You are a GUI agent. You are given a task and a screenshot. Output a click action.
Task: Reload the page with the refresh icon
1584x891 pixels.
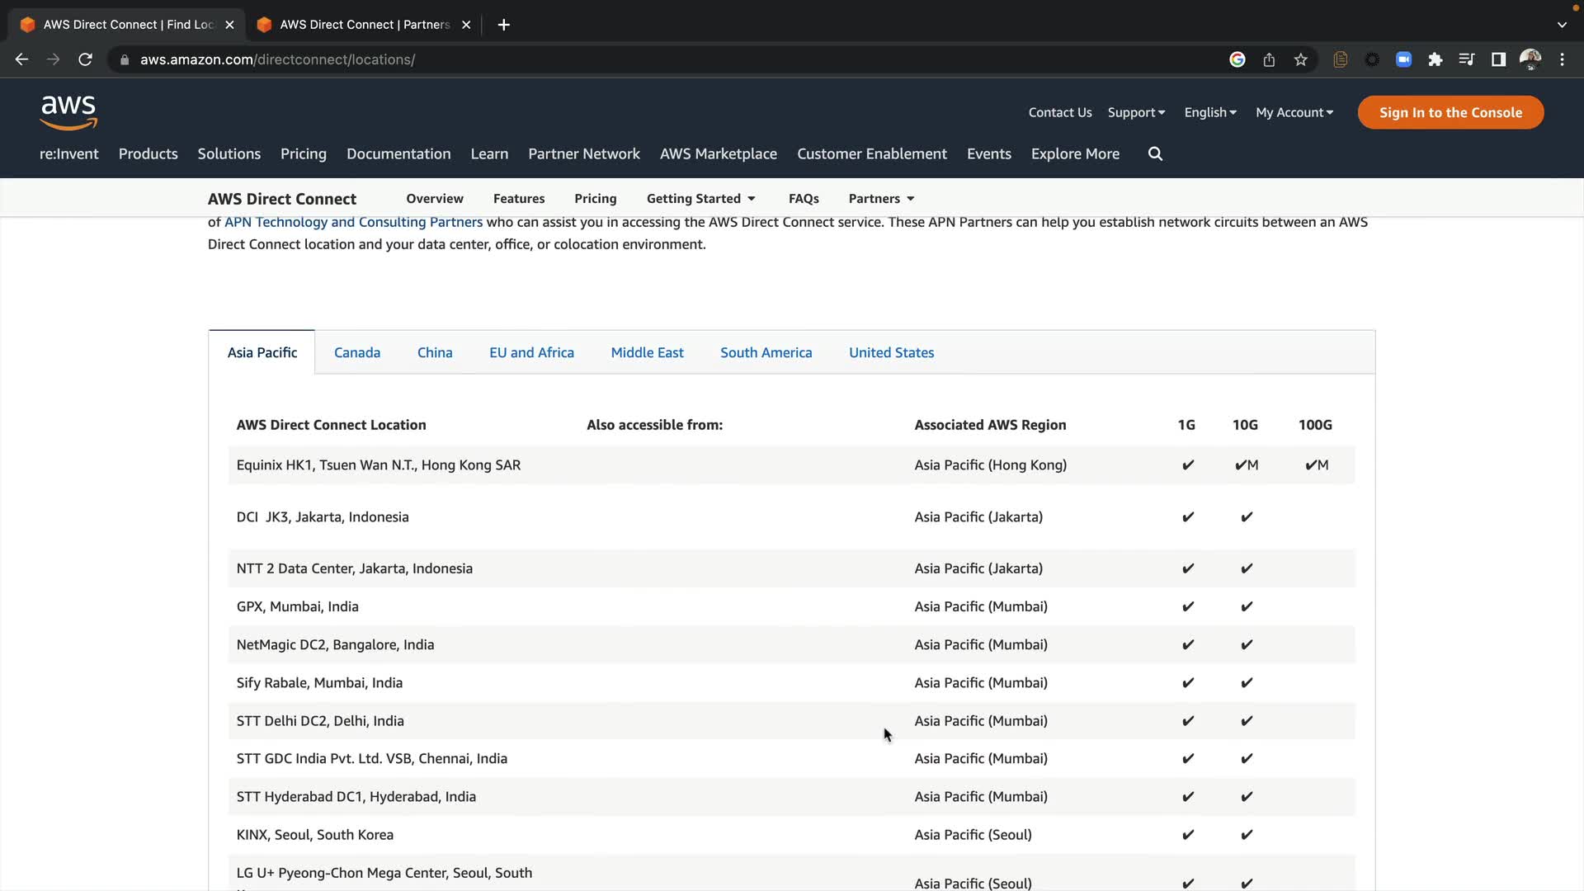85,59
